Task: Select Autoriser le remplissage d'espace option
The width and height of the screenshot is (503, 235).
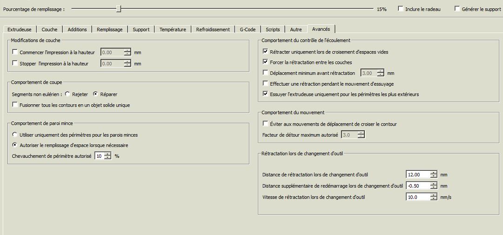Action: click(15, 145)
